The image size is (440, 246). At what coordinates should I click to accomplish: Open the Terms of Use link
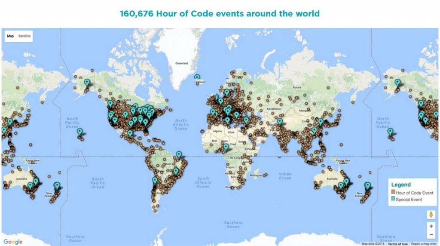click(x=397, y=244)
